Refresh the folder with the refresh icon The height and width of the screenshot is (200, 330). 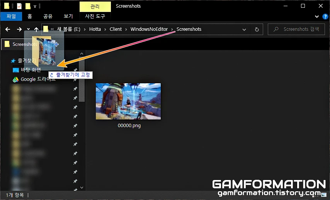(257, 29)
